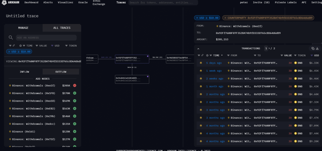The image size is (322, 151).
Task: Select the ALL TRACES tab
Action: coord(62,28)
